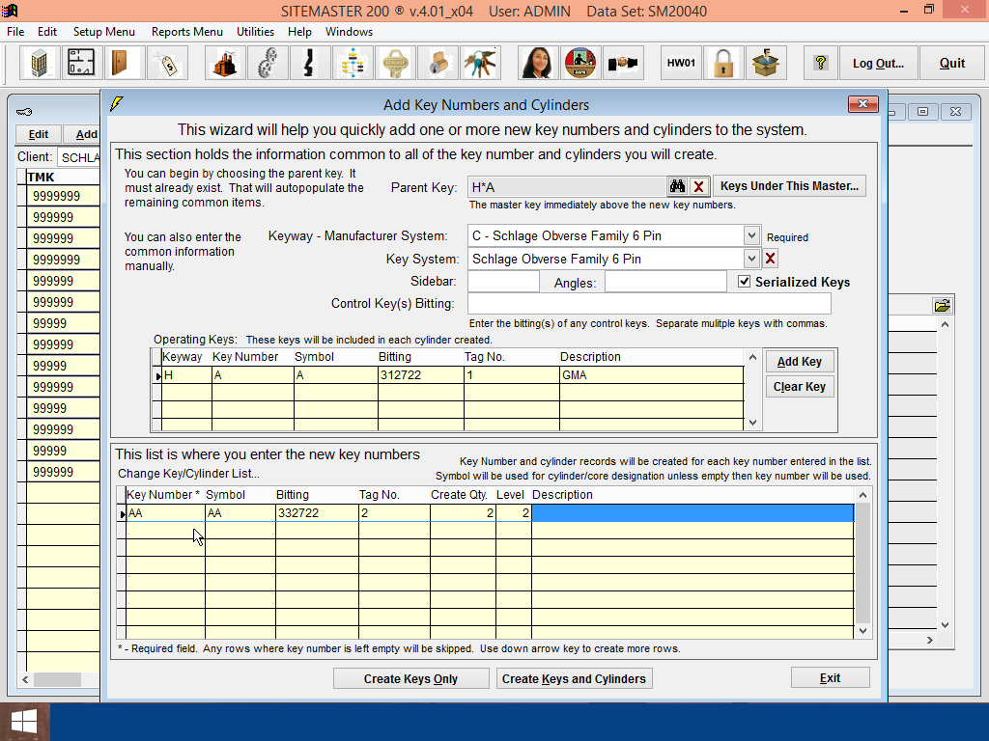Open the woman portrait toolbar icon

click(538, 63)
